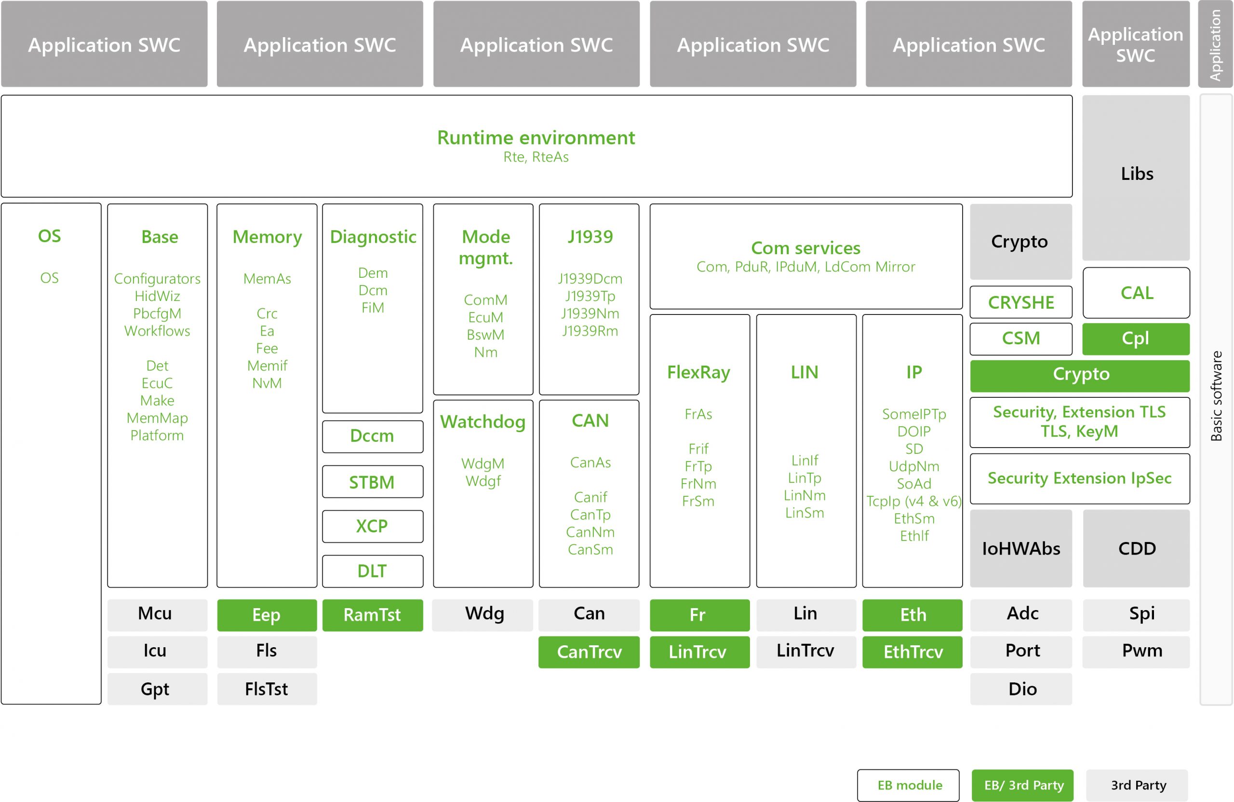Select the FlsTst block
Screen dimensions: 1234x802
click(267, 688)
